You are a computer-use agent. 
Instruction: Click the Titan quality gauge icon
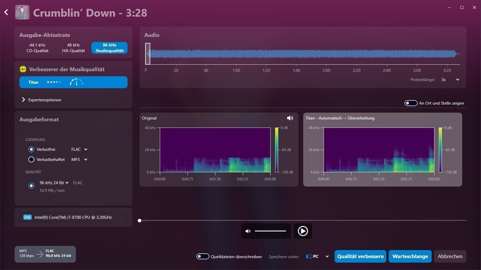coord(76,82)
